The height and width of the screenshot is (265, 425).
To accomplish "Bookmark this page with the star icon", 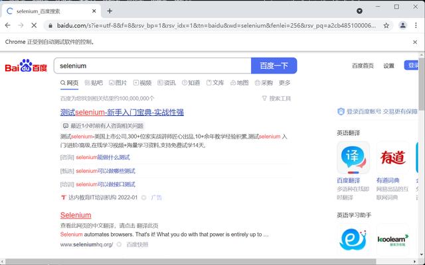I will (386, 26).
